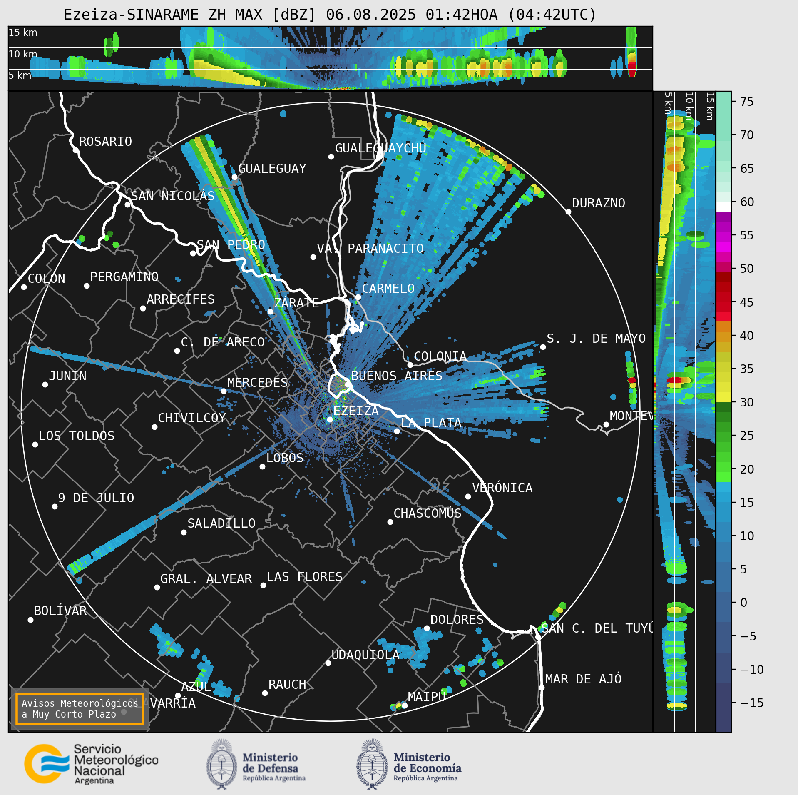Click the 75 dBZ value on color scale
Screen dimensions: 798x795
(x=747, y=102)
